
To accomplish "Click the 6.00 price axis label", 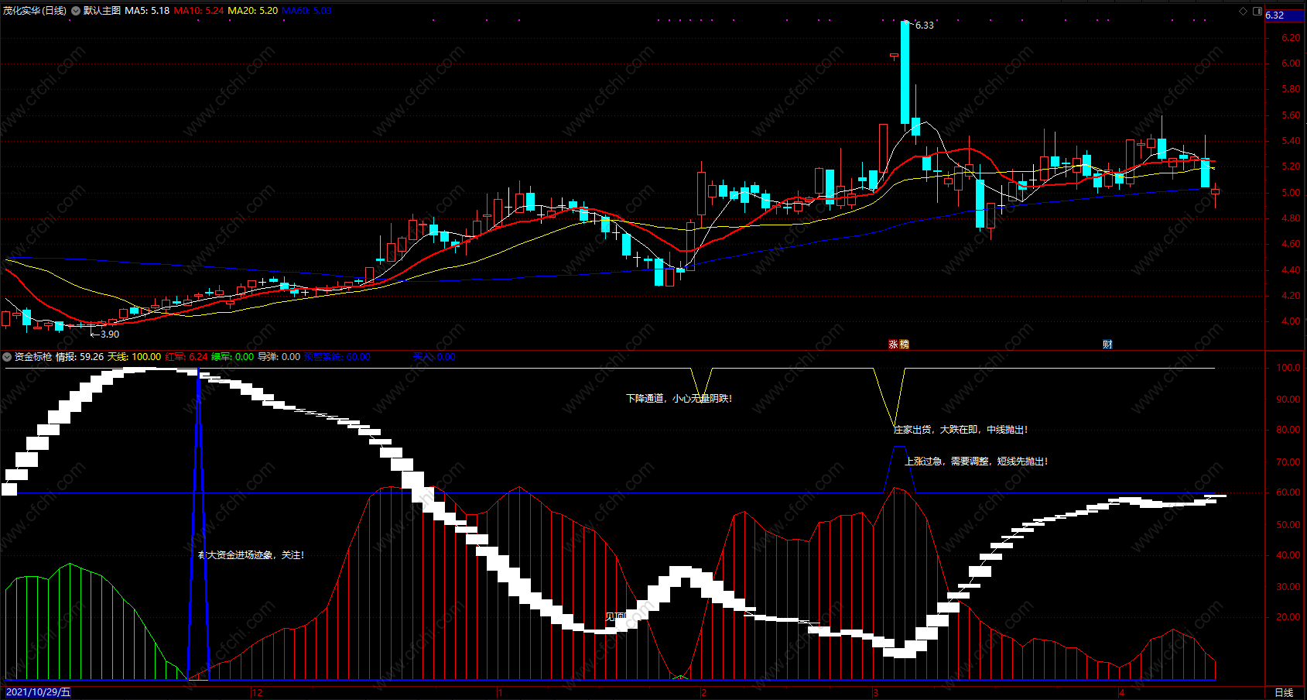I will [1291, 63].
